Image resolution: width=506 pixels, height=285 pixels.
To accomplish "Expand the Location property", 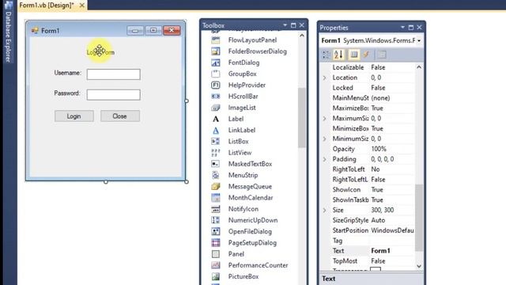I will pos(325,78).
